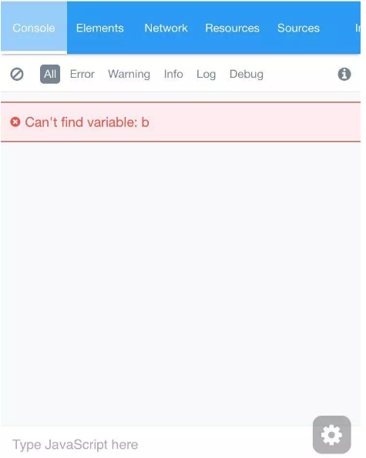Click the red error cross icon
Screen dimensions: 366x458
(x=15, y=122)
